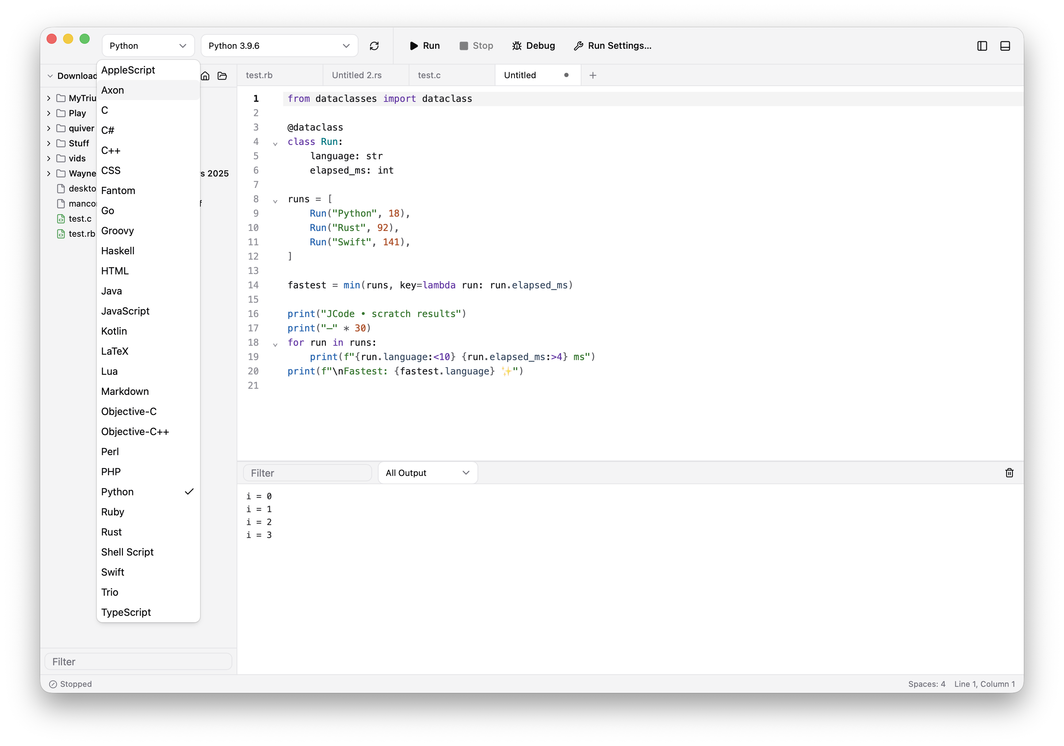Click the Spaces: 4 indicator
Viewport: 1064px width, 746px height.
pos(926,684)
